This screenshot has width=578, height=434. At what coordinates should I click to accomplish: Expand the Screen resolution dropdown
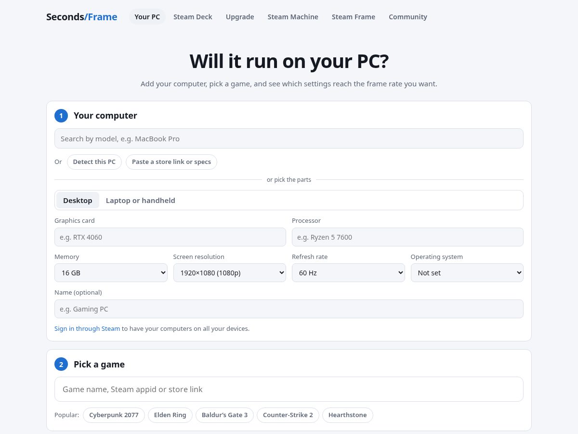point(230,273)
